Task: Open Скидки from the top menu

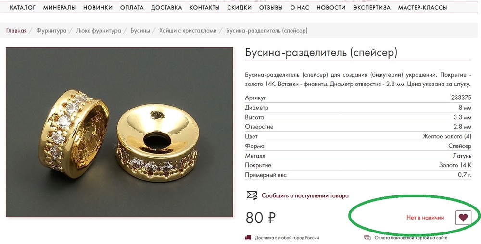Action: tap(239, 8)
